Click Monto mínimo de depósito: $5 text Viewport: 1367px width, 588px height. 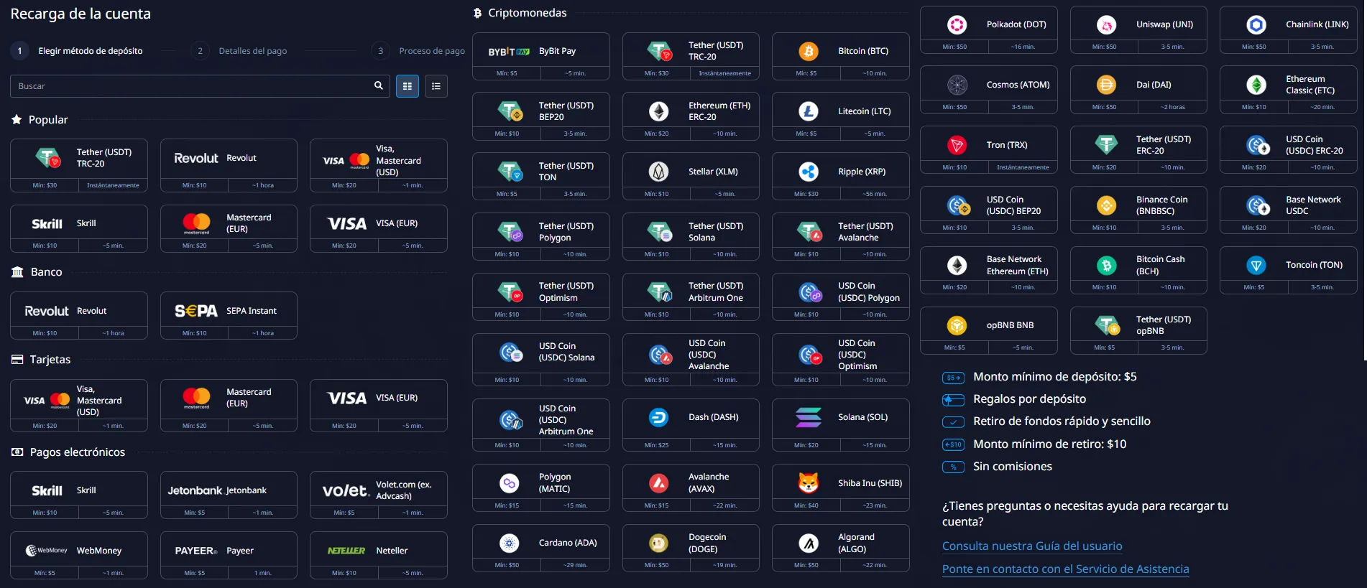(x=1055, y=377)
